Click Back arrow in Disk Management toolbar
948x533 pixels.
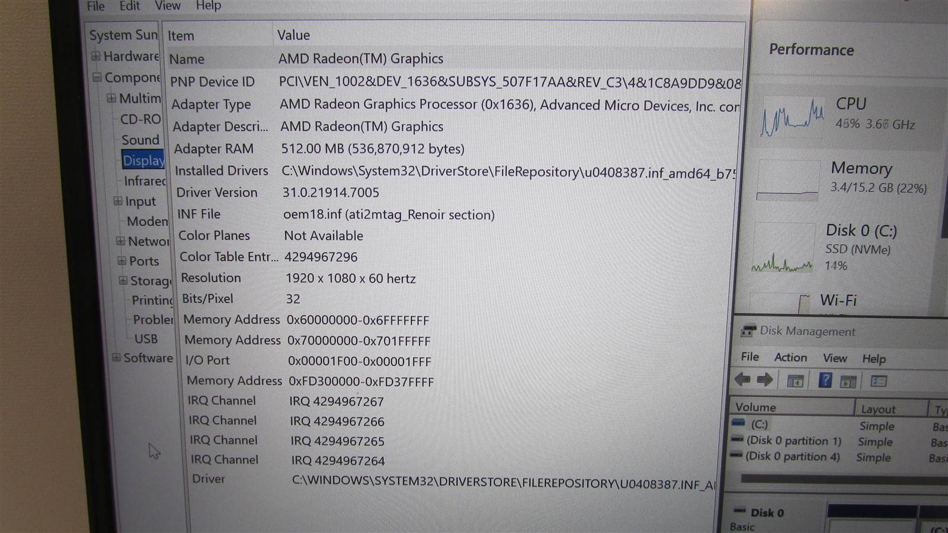click(742, 379)
